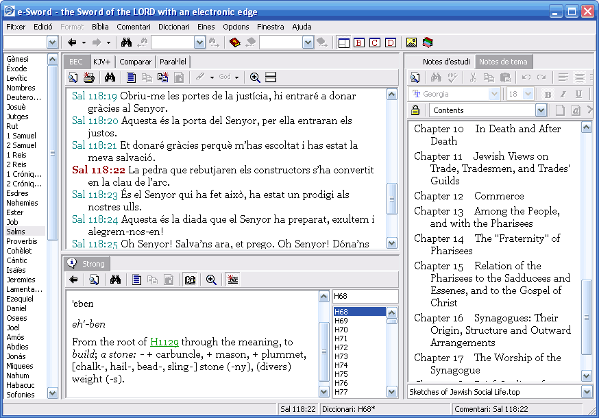Open the 'God' highlight dropdown arrow
599x418 pixels.
click(x=237, y=77)
